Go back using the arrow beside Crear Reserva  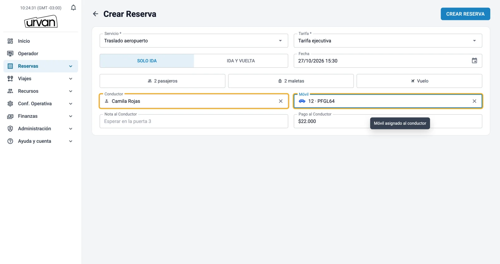tap(96, 14)
